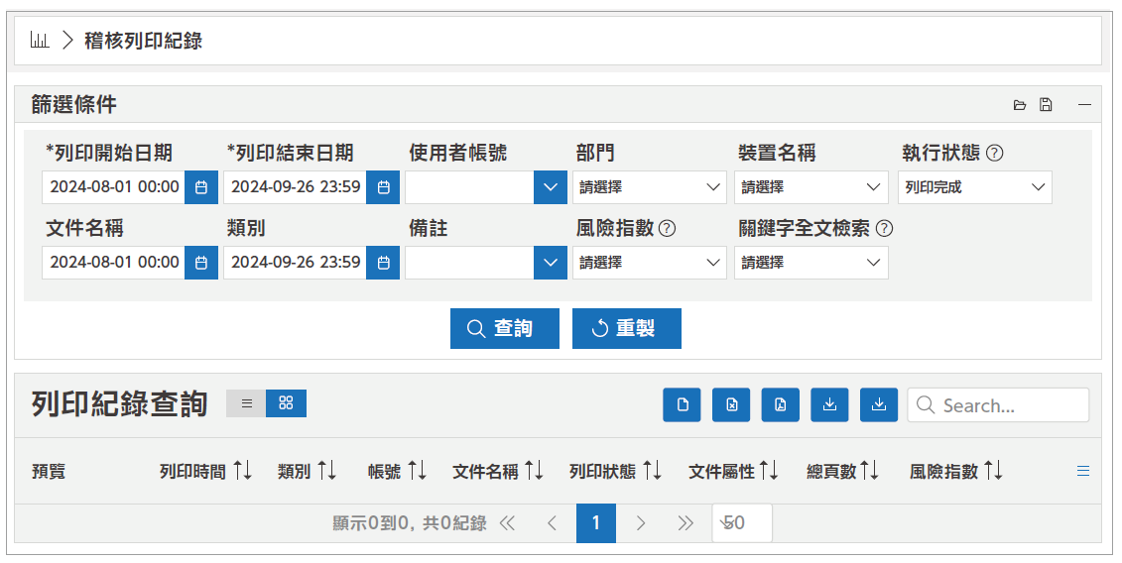This screenshot has height=563, width=1122.
Task: Click help icon next to 執行狀態
Action: point(994,153)
